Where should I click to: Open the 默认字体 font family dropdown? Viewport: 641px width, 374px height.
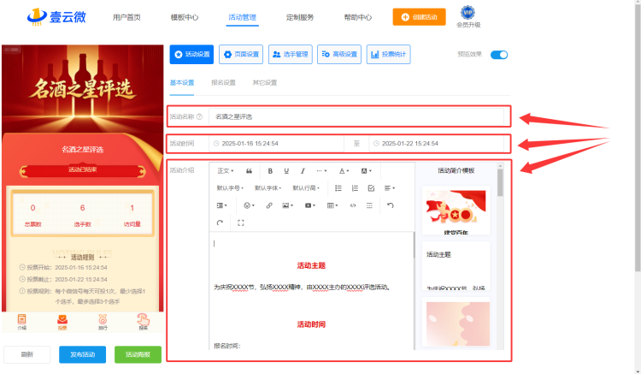tap(268, 188)
